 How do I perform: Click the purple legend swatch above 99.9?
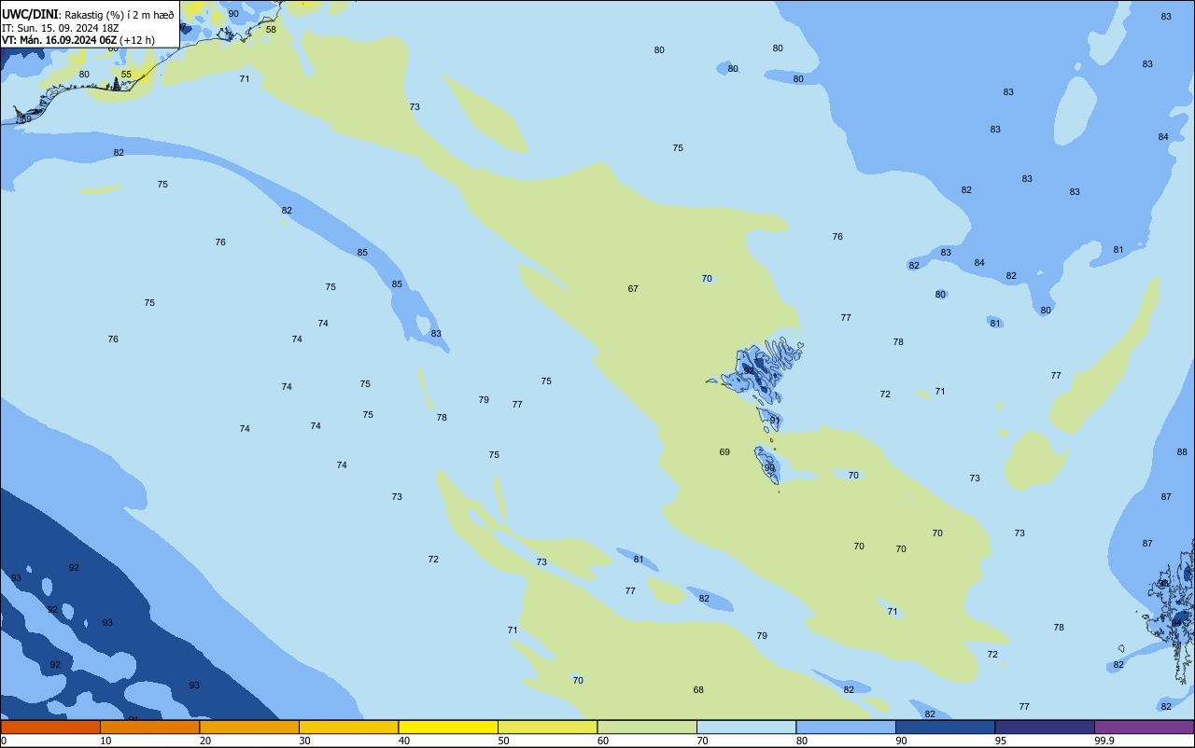coord(1144,727)
